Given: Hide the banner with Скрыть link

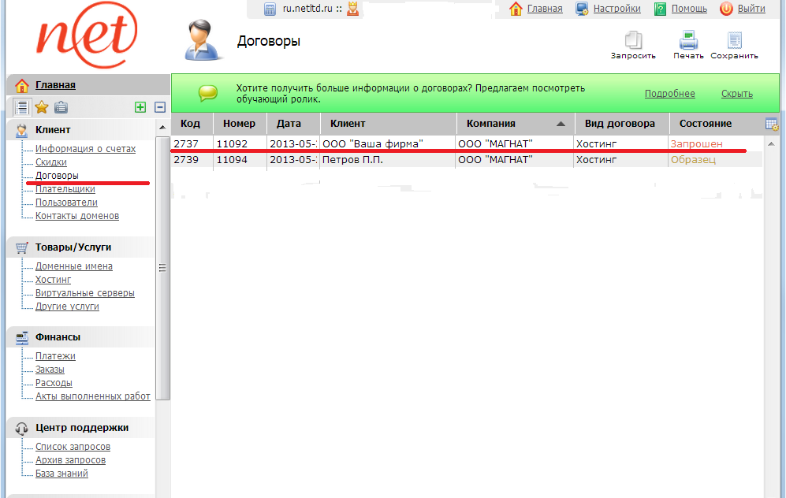Looking at the screenshot, I should click(736, 94).
